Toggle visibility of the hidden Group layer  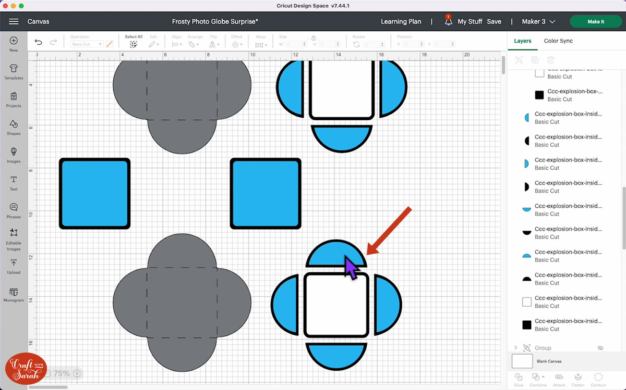[x=600, y=348]
